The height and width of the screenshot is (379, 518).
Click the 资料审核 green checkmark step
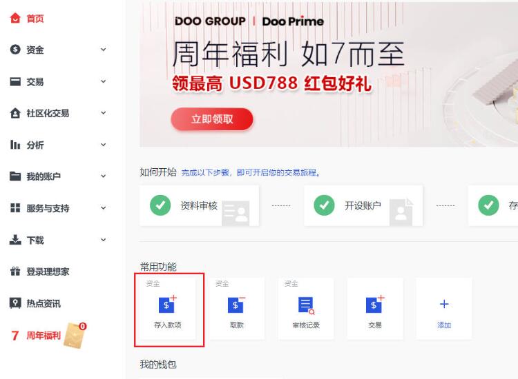[x=160, y=205]
